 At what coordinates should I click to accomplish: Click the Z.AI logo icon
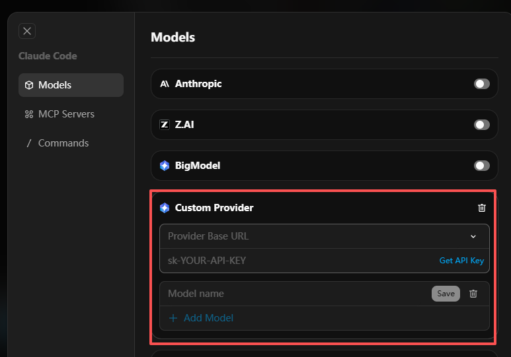point(165,125)
